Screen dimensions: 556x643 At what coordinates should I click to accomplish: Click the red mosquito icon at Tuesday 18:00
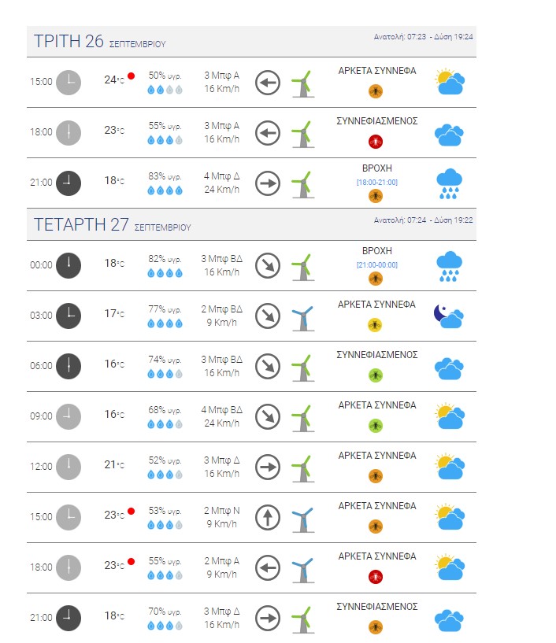[x=376, y=142]
